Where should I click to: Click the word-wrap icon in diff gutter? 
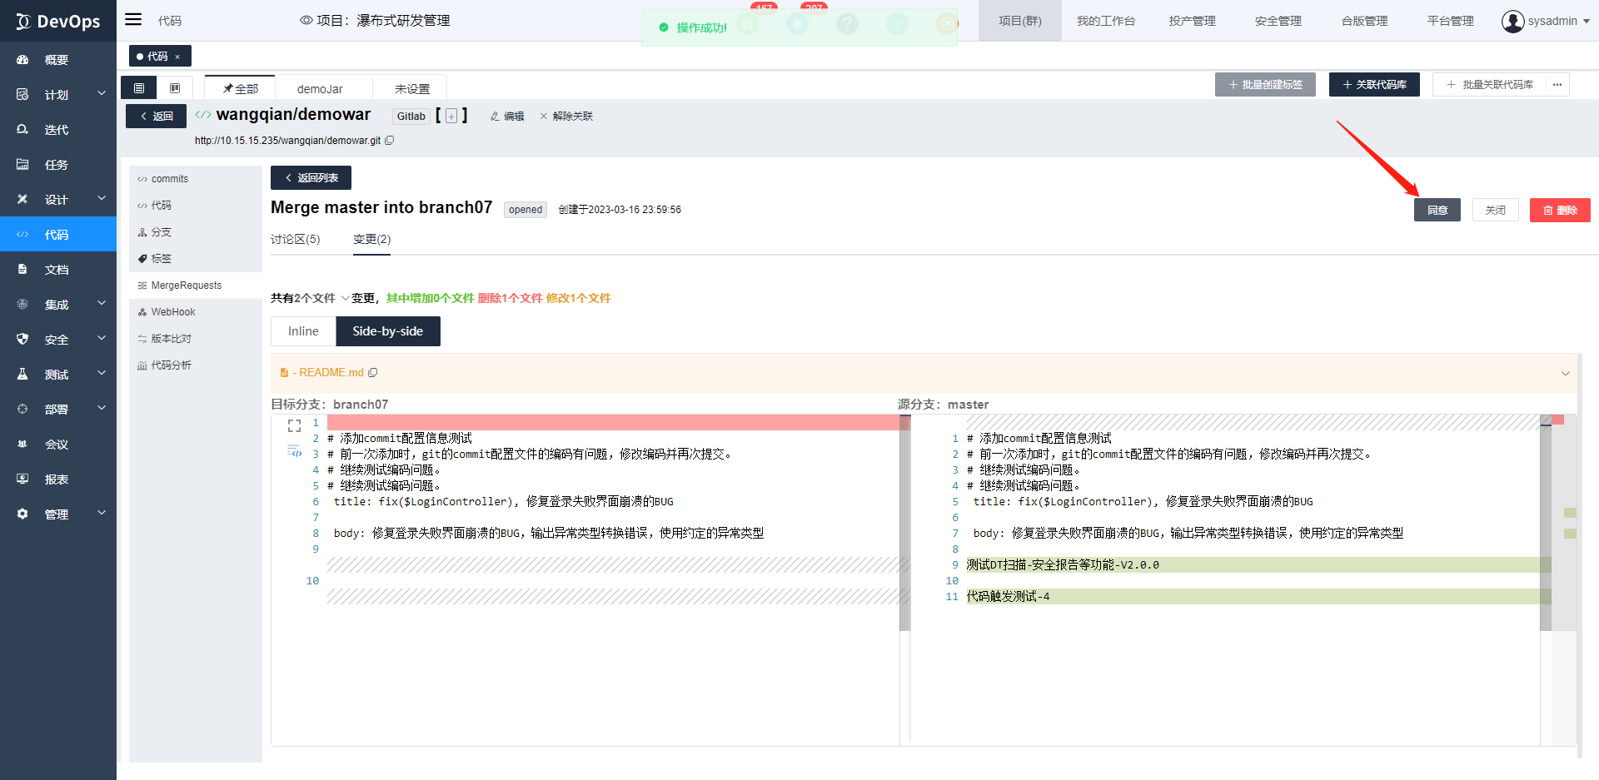[294, 452]
